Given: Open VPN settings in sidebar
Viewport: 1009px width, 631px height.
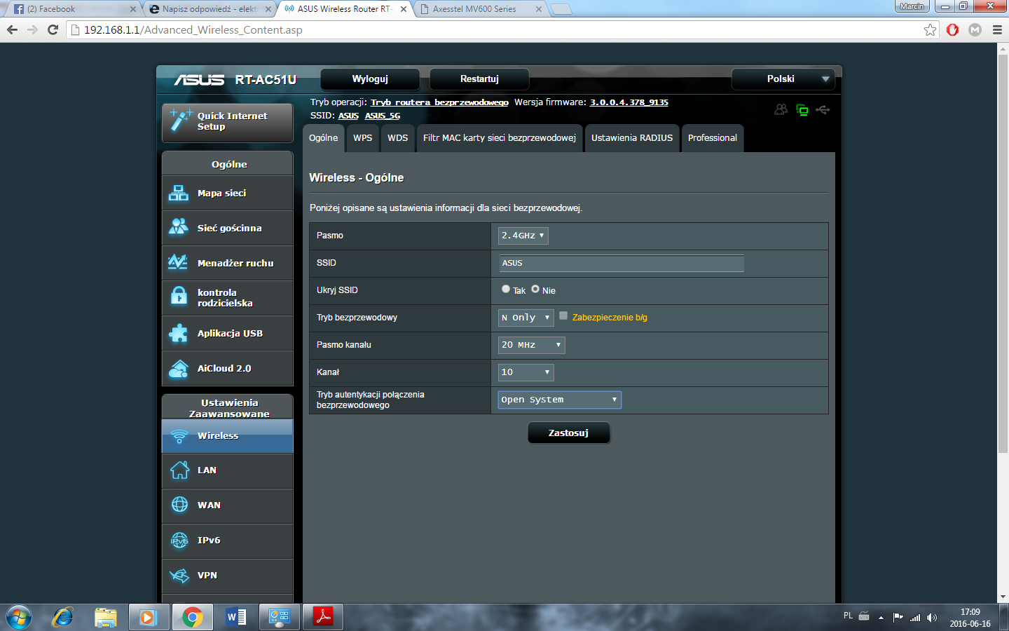Looking at the screenshot, I should (x=228, y=576).
